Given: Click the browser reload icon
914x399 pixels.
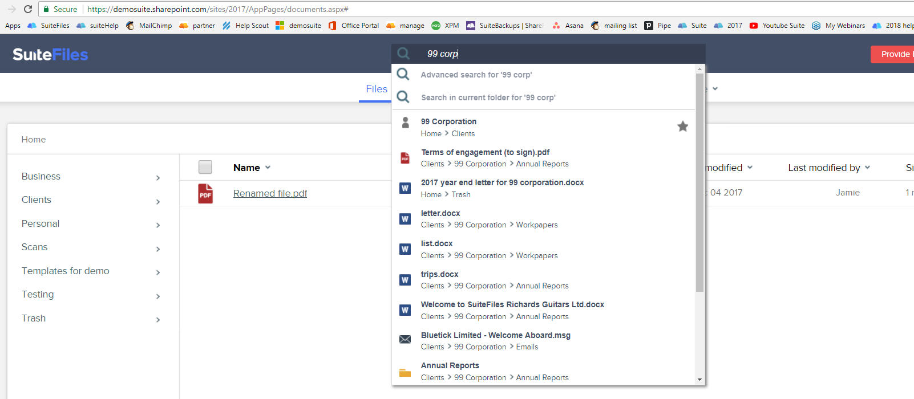Looking at the screenshot, I should point(28,9).
